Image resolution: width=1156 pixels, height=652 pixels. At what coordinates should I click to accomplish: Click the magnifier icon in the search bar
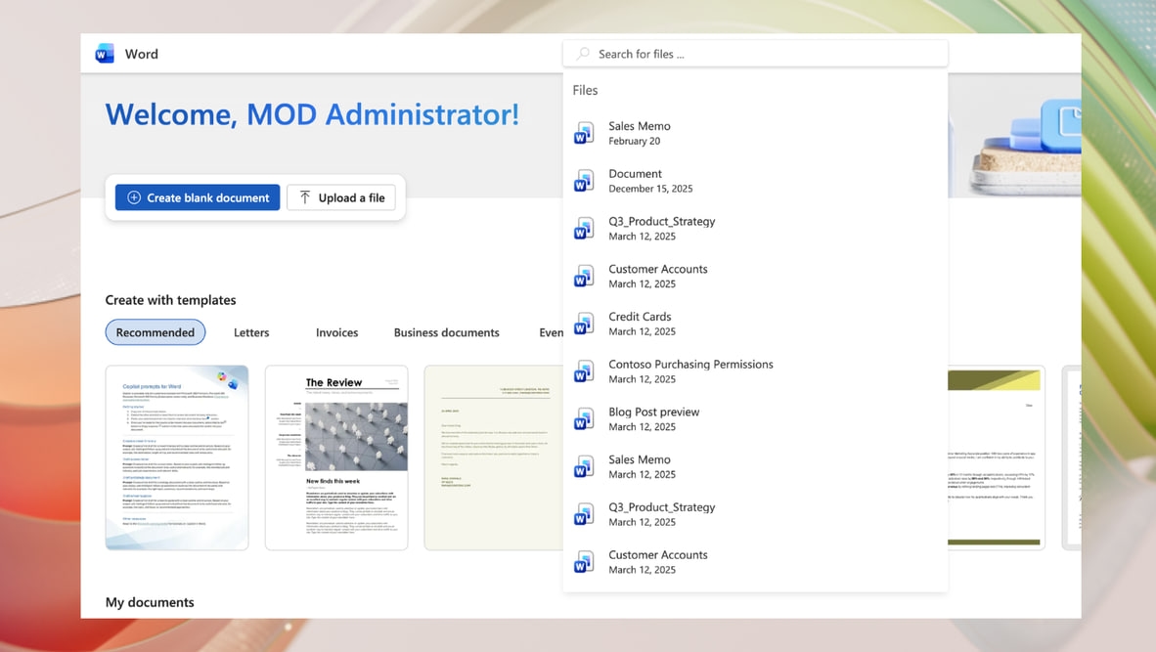[582, 53]
